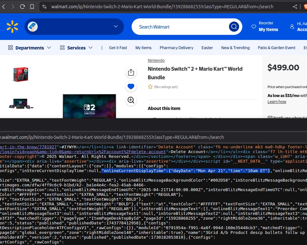Image resolution: width=307 pixels, height=245 pixels.
Task: Open the Brave shields icon
Action: [x=305, y=7]
